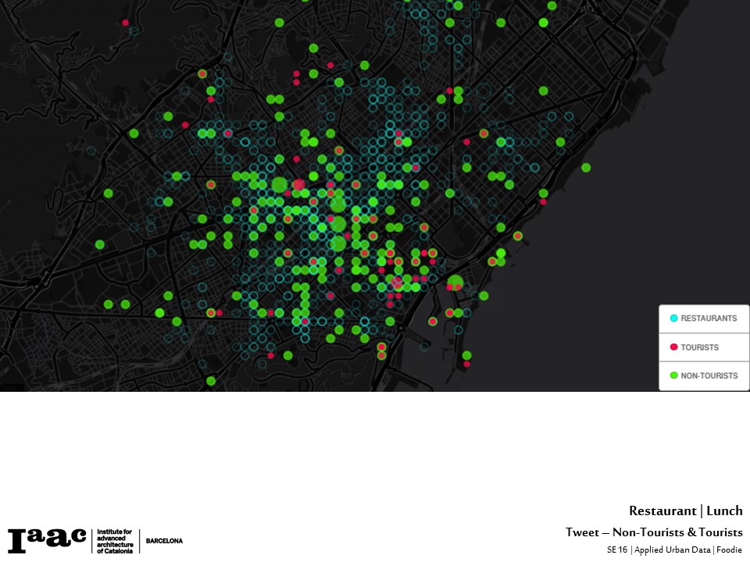Click the BARCELONA label beside the logo
Viewport: 750px width, 562px height.
(x=164, y=541)
